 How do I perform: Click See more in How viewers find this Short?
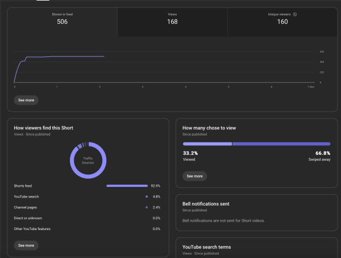point(26,245)
